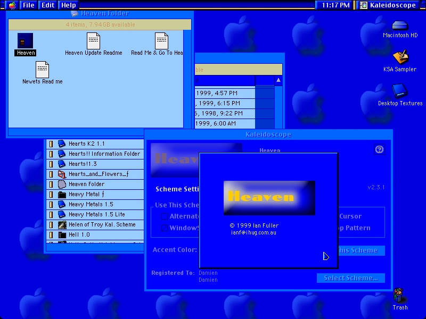Expand the Hearts!1.3 disclosure control
The image size is (426, 319).
pyautogui.click(x=51, y=164)
